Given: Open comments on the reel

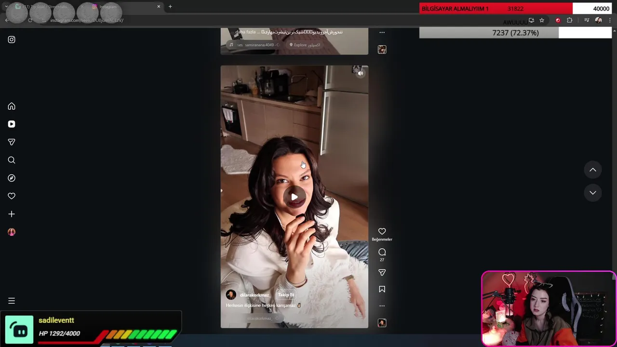Looking at the screenshot, I should pos(382,252).
